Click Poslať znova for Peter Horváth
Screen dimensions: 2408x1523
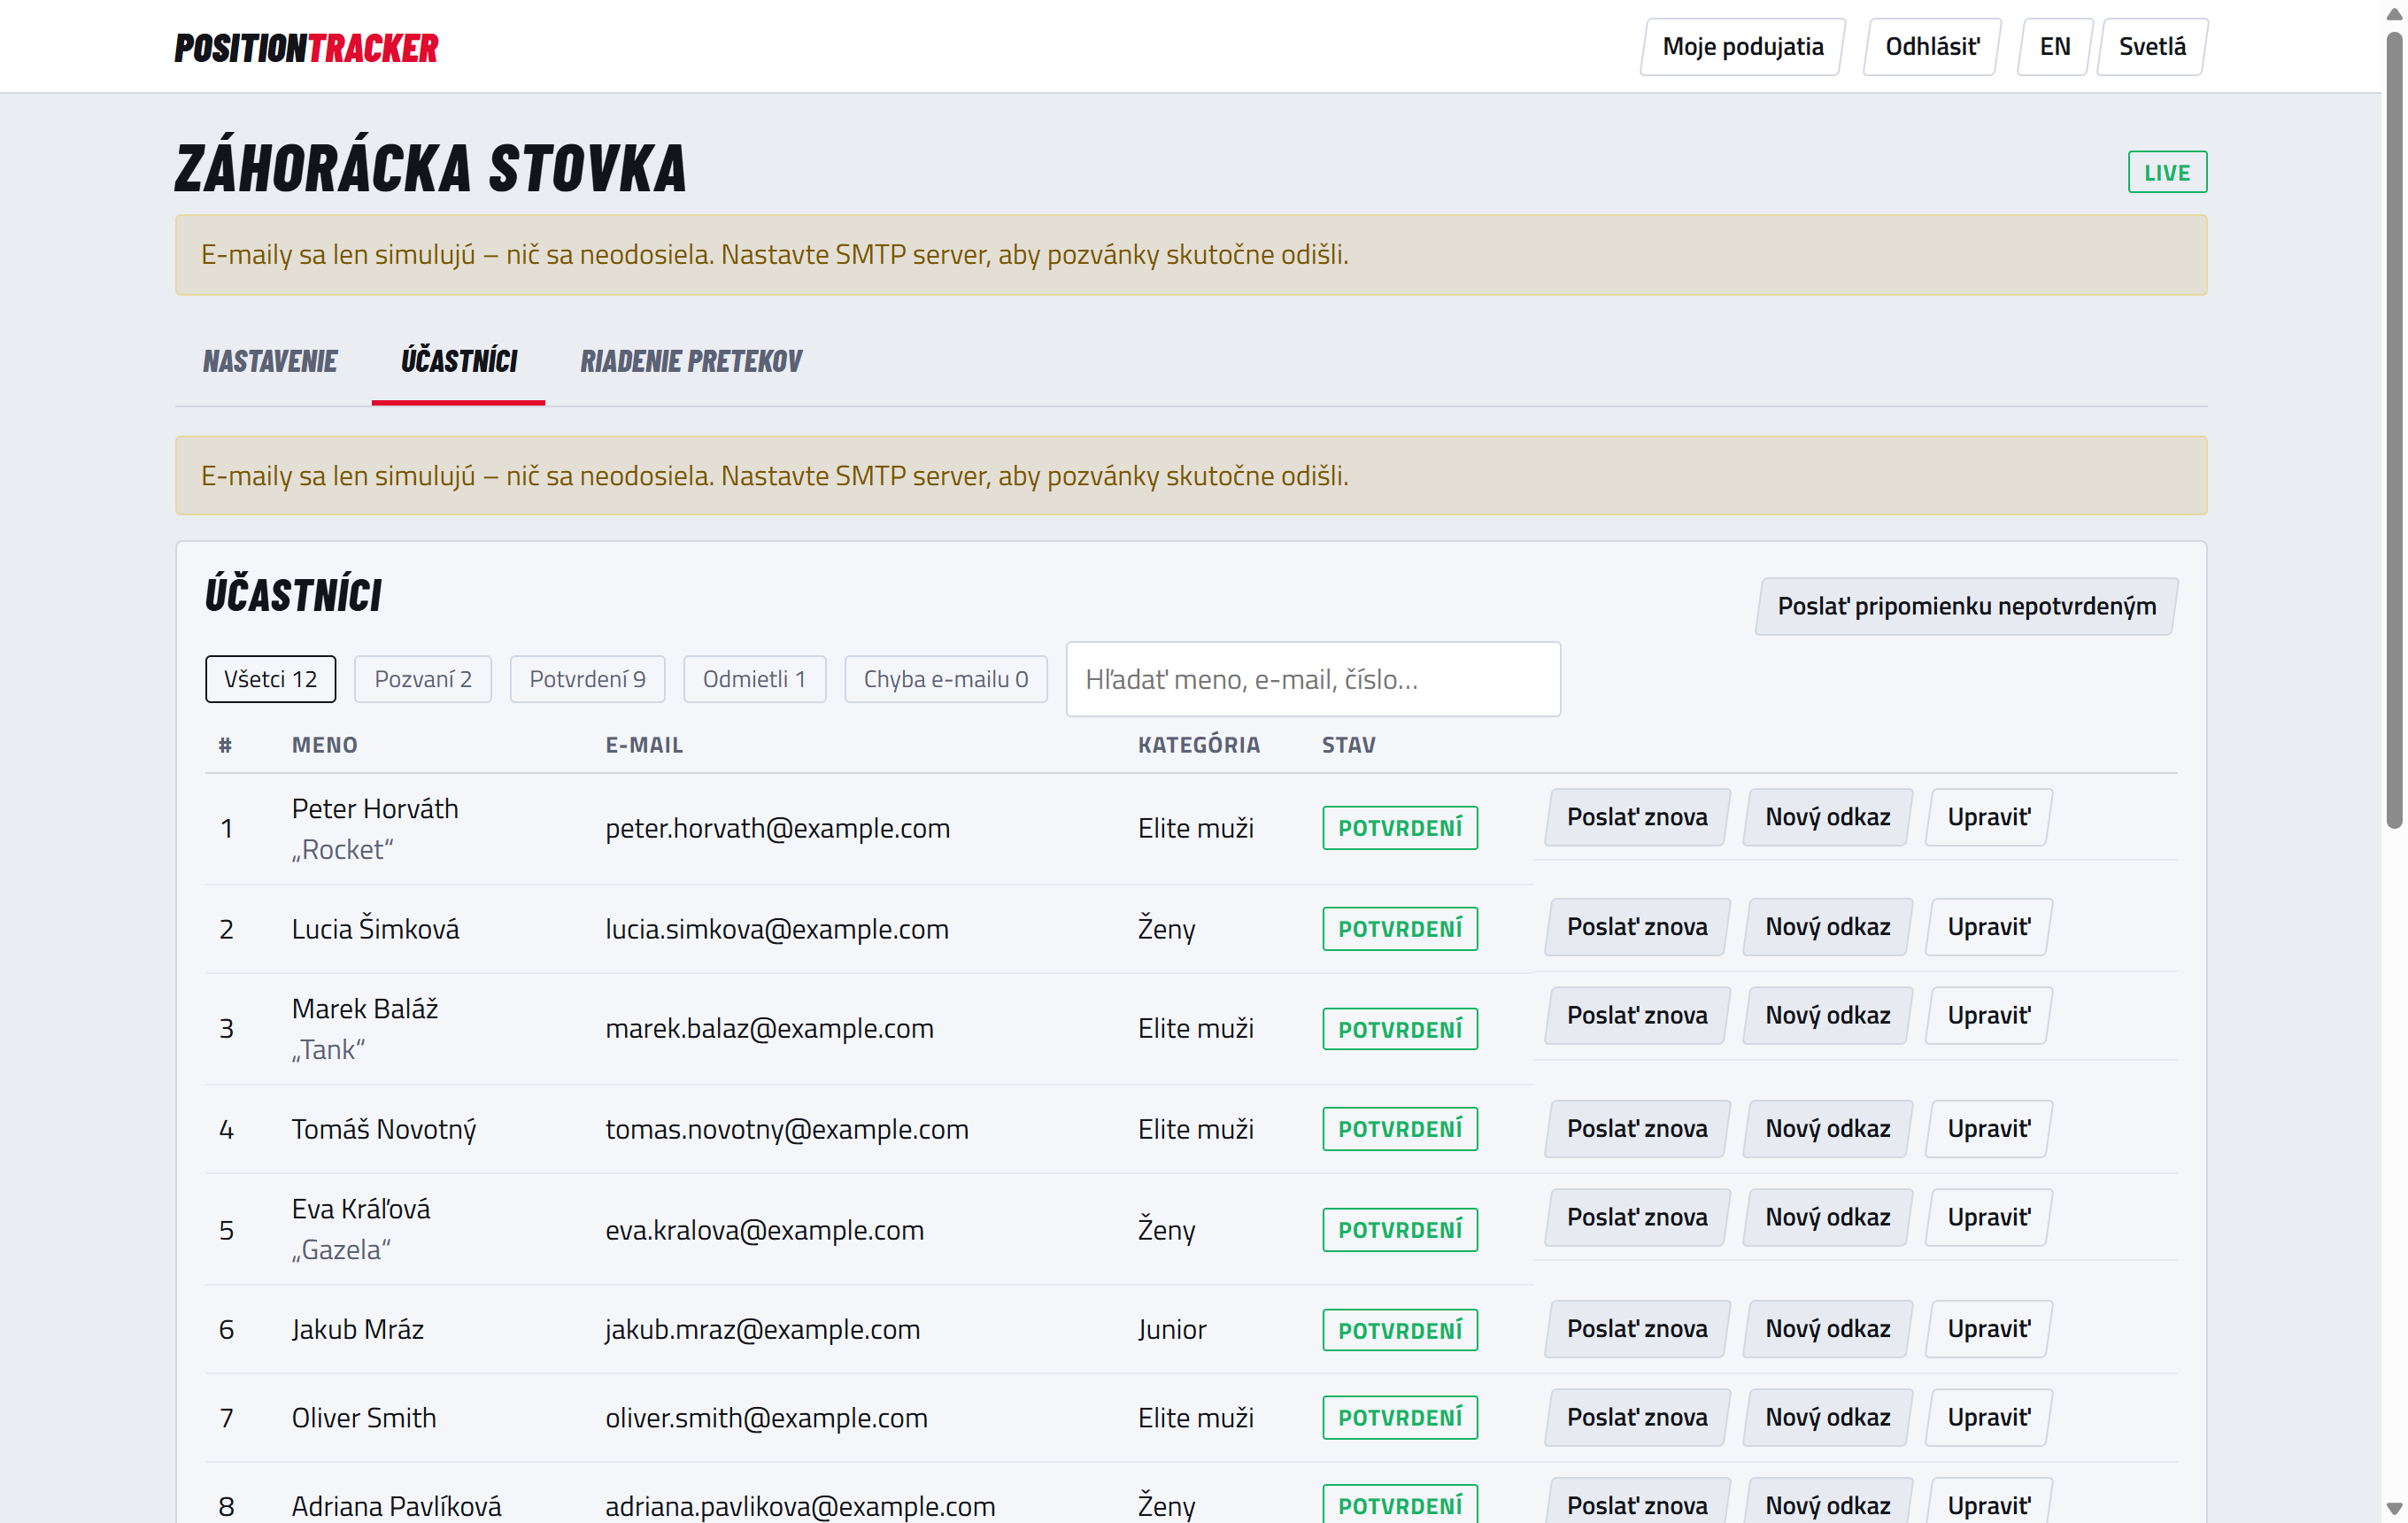pyautogui.click(x=1636, y=817)
